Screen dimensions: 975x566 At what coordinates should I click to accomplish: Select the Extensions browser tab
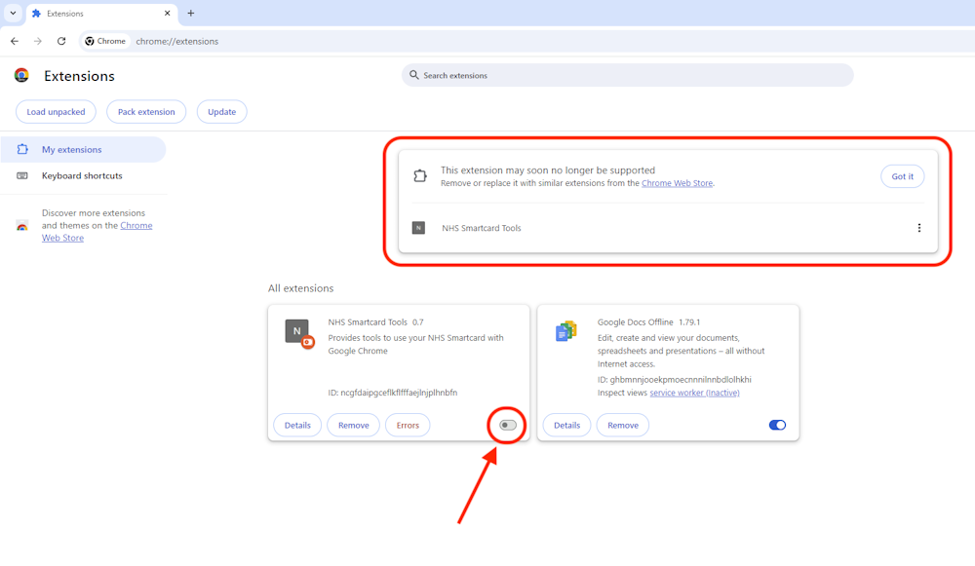click(x=101, y=14)
